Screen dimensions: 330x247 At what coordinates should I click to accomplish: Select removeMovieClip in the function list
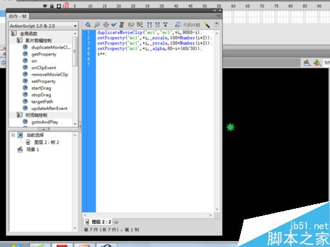(x=49, y=74)
